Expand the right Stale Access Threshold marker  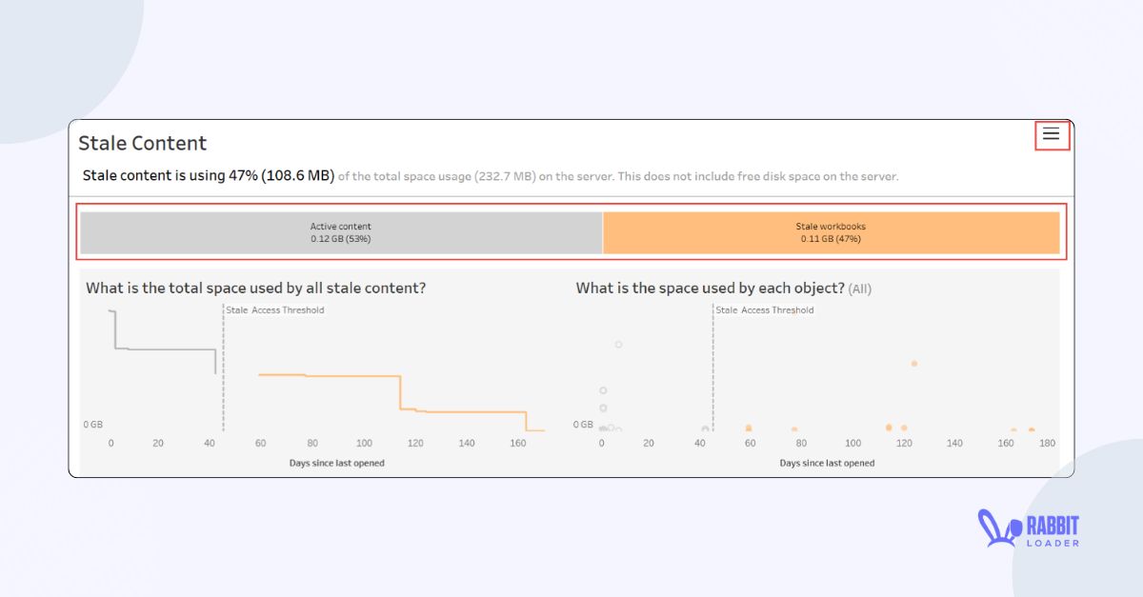point(713,371)
